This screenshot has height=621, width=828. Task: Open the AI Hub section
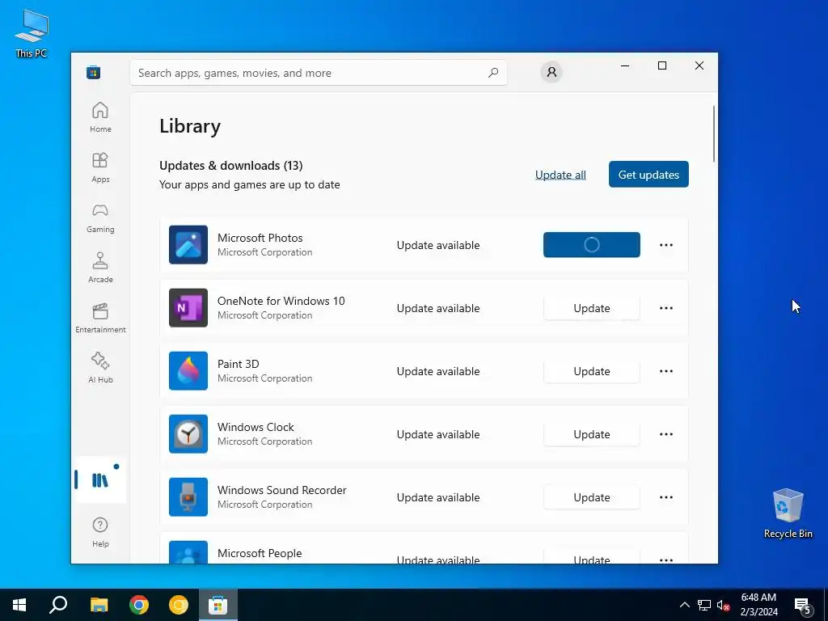click(100, 368)
